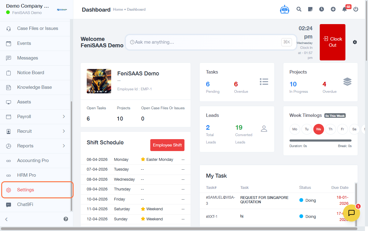Expand the Recruit submenu
Viewport: 368px width, 231px height.
coord(36,131)
